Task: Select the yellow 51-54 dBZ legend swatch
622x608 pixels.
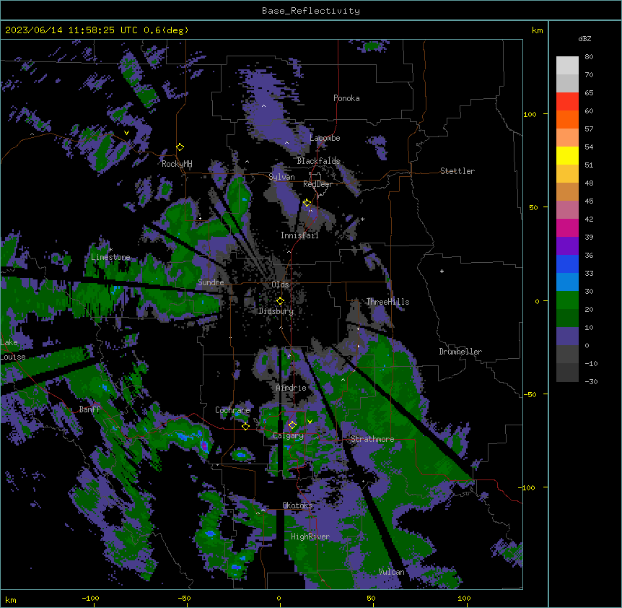Action: (567, 155)
